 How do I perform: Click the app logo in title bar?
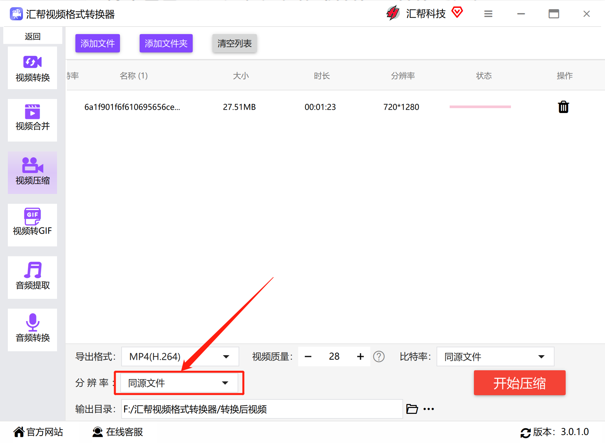[16, 14]
